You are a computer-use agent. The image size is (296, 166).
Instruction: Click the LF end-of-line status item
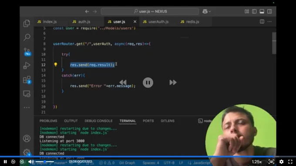[x=181, y=163]
